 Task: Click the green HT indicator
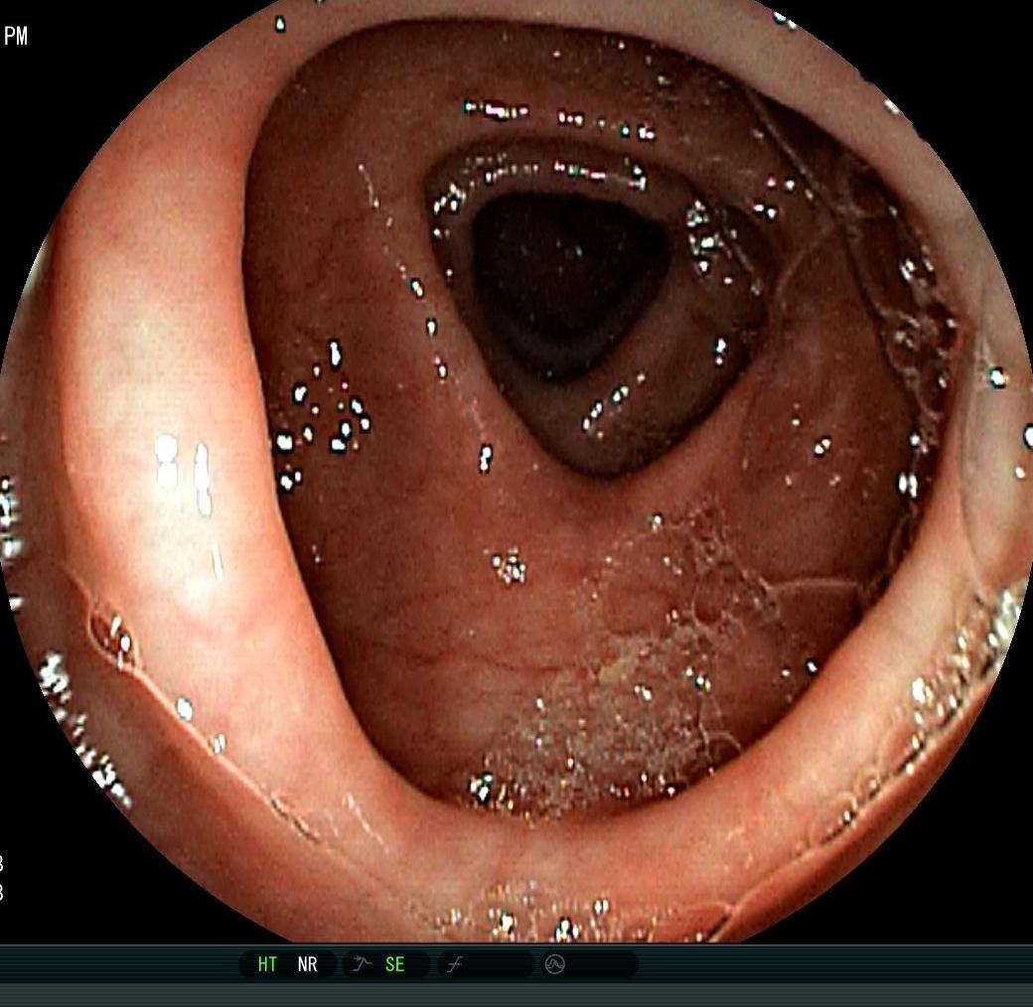(267, 964)
